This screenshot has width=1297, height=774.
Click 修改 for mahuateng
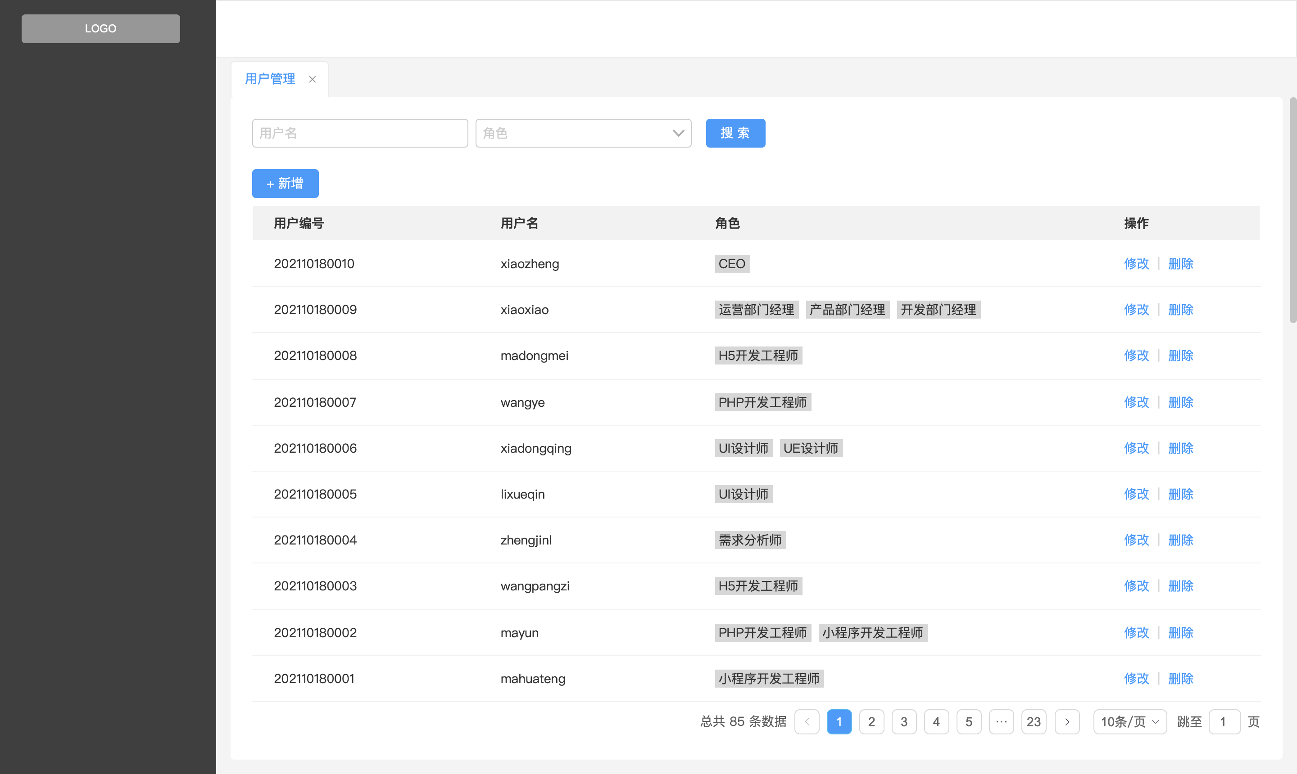(1136, 679)
